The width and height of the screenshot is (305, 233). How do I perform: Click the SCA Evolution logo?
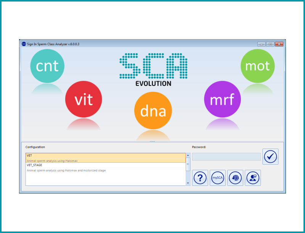(x=153, y=70)
